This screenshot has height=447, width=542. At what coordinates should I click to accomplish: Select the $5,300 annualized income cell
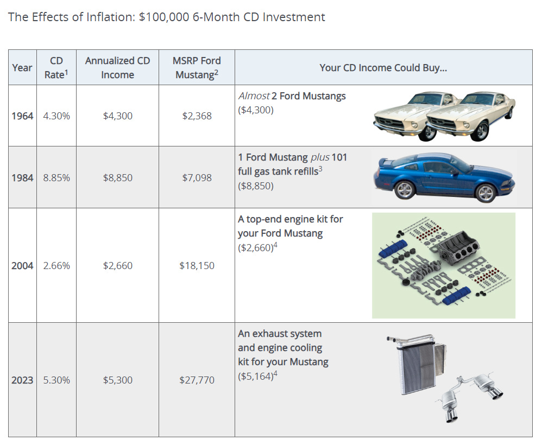117,380
